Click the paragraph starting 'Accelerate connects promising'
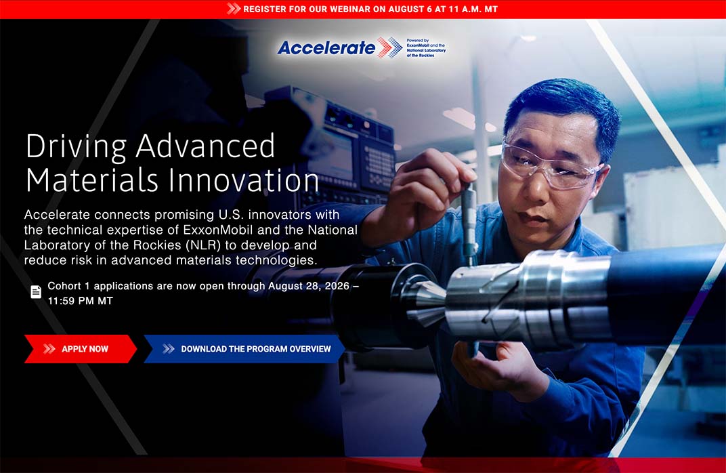 coord(191,237)
